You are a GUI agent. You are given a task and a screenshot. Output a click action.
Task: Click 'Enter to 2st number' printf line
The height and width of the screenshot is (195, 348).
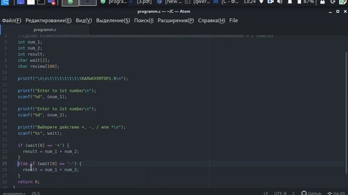coord(57,109)
